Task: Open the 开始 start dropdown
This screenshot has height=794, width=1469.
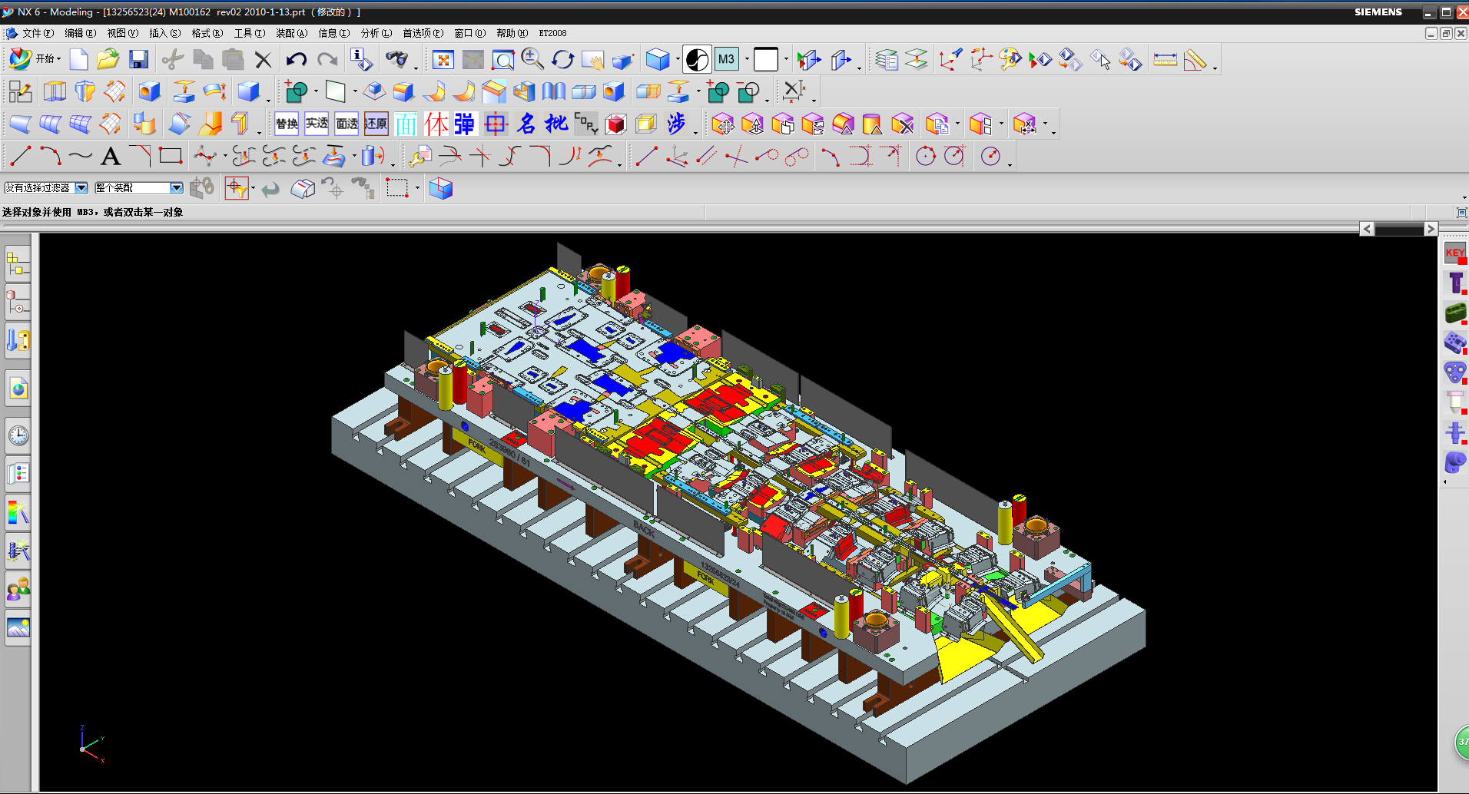Action: point(35,59)
